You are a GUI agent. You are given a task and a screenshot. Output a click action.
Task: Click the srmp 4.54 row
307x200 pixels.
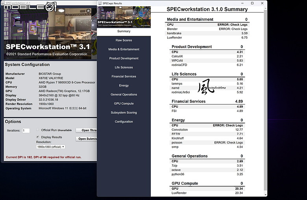[207, 147]
